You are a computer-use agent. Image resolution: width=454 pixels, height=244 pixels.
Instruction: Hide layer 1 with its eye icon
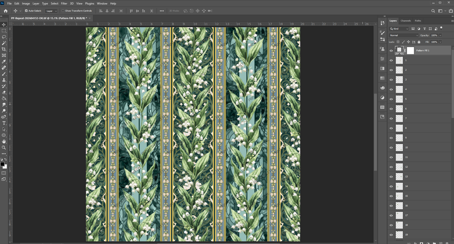pos(391,60)
